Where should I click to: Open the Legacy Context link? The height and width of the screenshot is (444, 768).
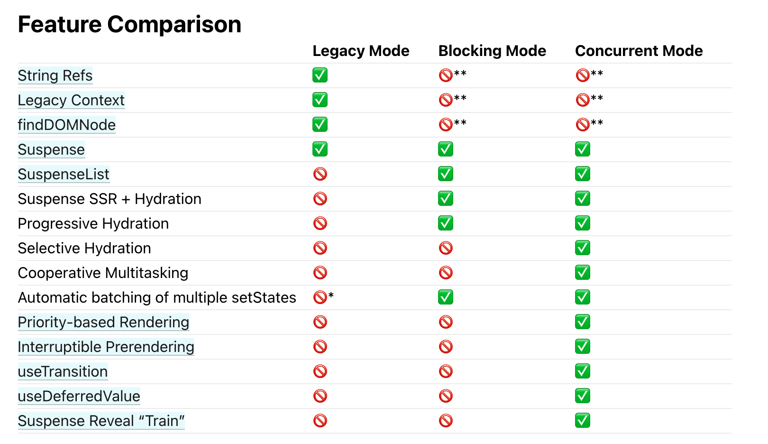pos(71,101)
